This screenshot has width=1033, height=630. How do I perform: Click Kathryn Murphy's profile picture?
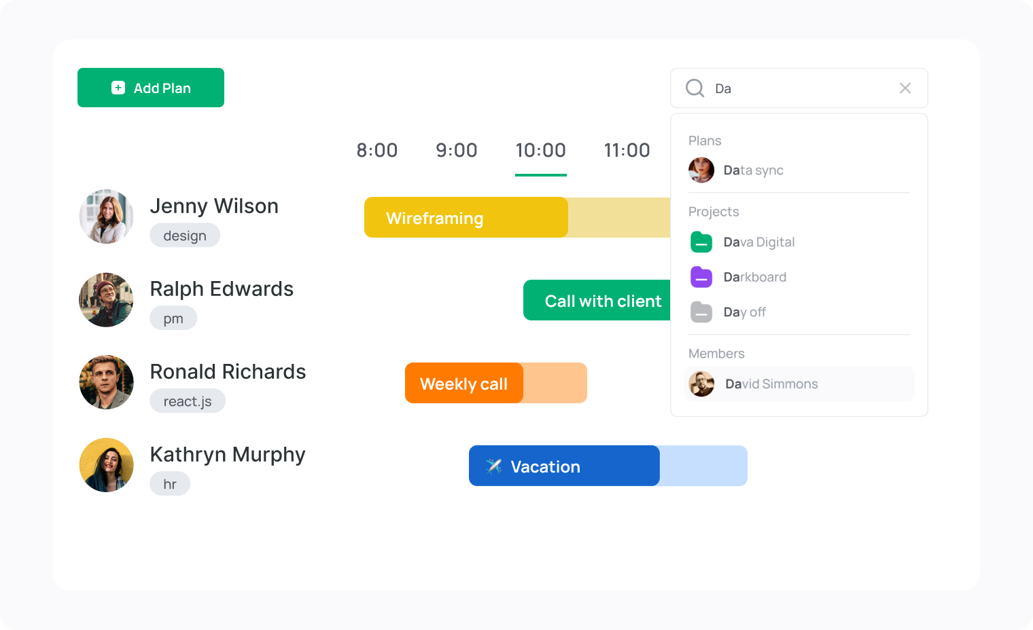coord(106,465)
